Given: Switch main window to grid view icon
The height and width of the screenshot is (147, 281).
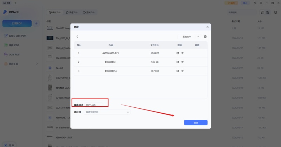Looking at the screenshot, I should (268, 12).
